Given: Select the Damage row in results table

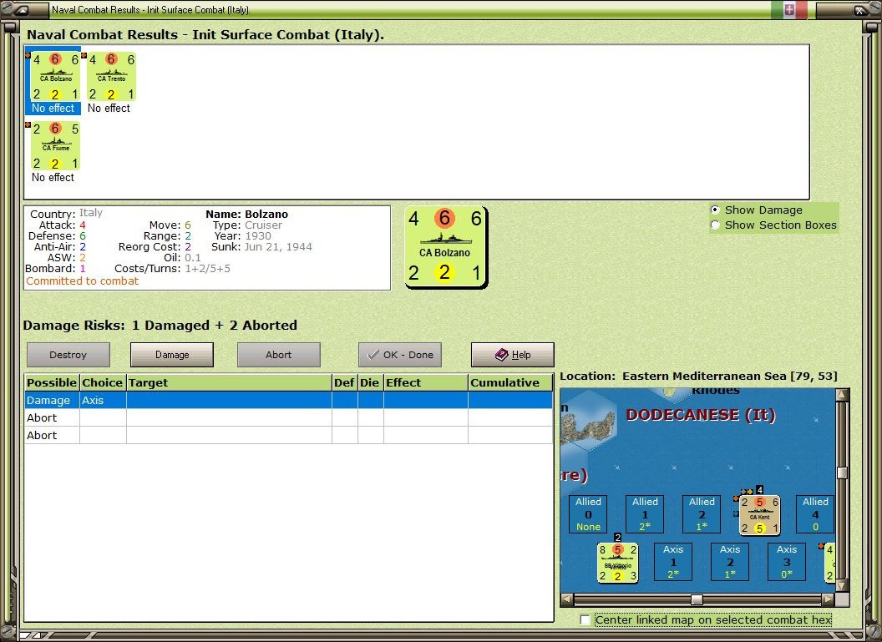Looking at the screenshot, I should coord(288,400).
